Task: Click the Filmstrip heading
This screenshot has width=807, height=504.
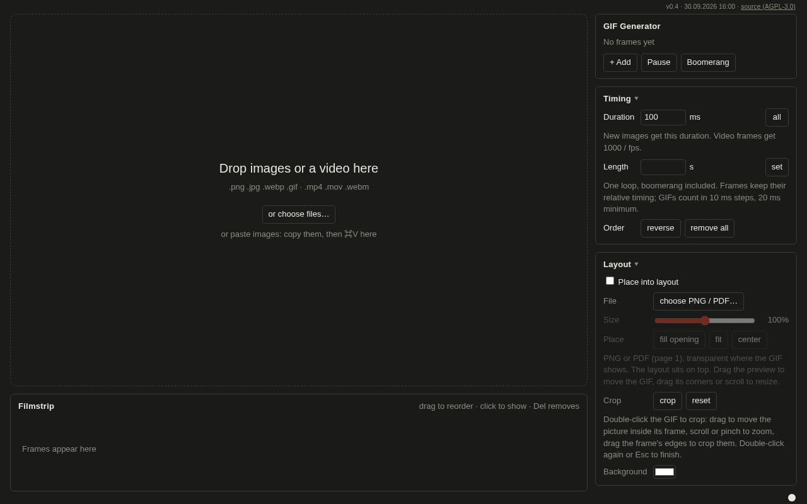Action: pos(36,406)
